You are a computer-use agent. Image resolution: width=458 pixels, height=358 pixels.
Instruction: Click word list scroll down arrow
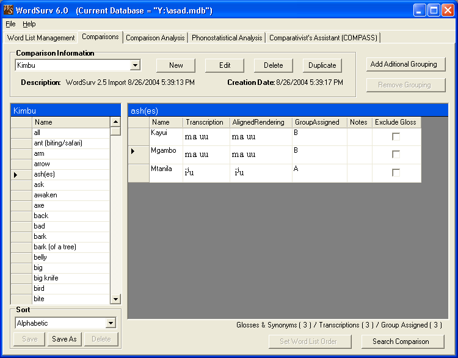(115, 299)
